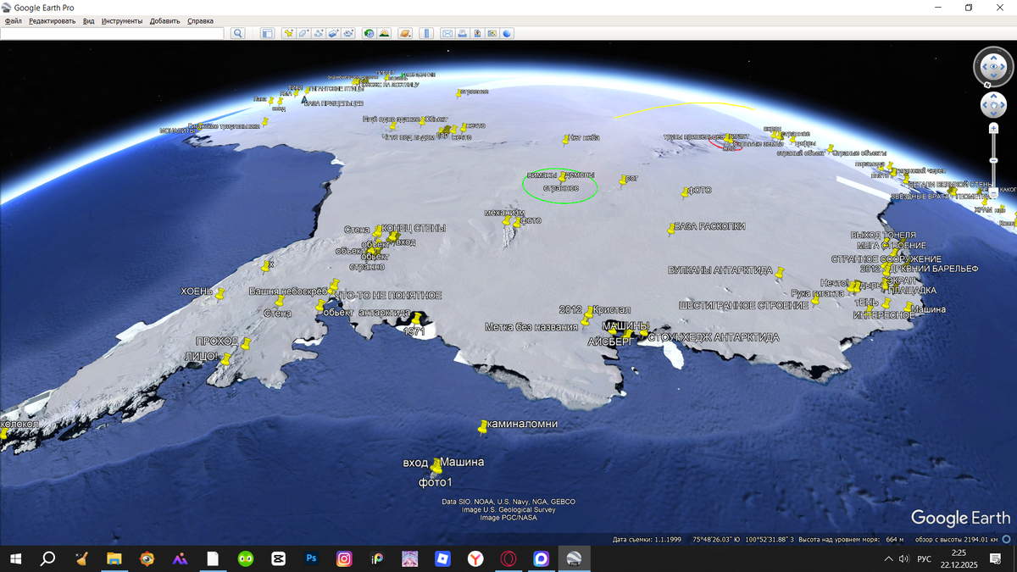
Task: Click the Save Image icon
Action: point(477,34)
